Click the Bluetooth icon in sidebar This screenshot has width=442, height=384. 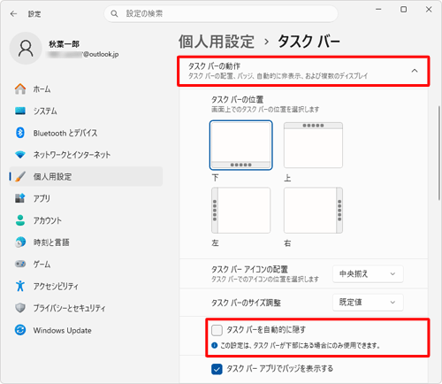point(20,133)
